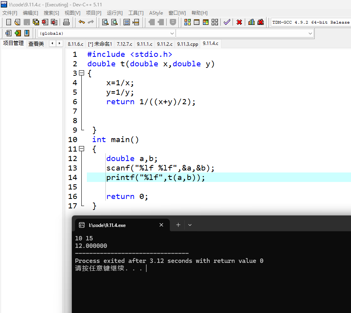Open the Replace dialog icon

[x=114, y=22]
